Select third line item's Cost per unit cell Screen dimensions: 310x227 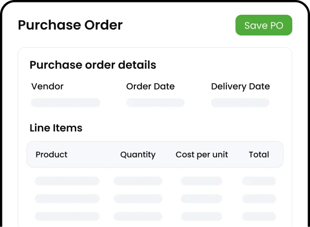[x=202, y=216]
